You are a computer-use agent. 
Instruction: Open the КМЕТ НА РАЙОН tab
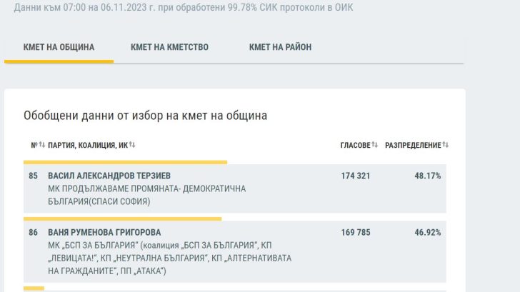280,48
